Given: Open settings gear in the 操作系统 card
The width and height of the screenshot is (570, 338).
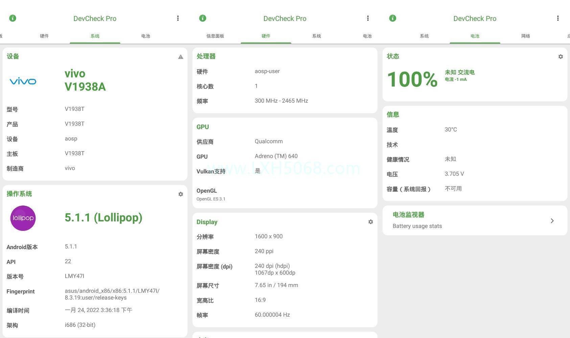Looking at the screenshot, I should [x=181, y=194].
